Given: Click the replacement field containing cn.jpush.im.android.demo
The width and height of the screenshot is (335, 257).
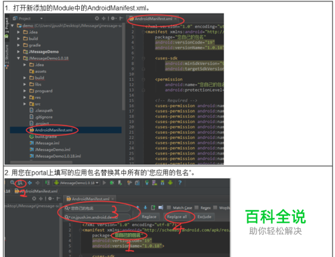Looking at the screenshot, I should (x=97, y=217).
